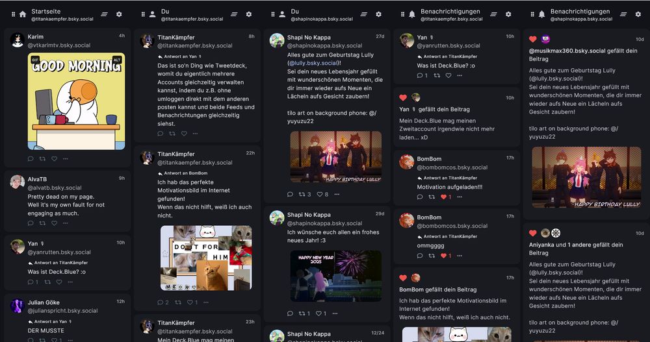Open more options on BomBom's ommgggg reply
650x342 pixels.
pyautogui.click(x=460, y=256)
